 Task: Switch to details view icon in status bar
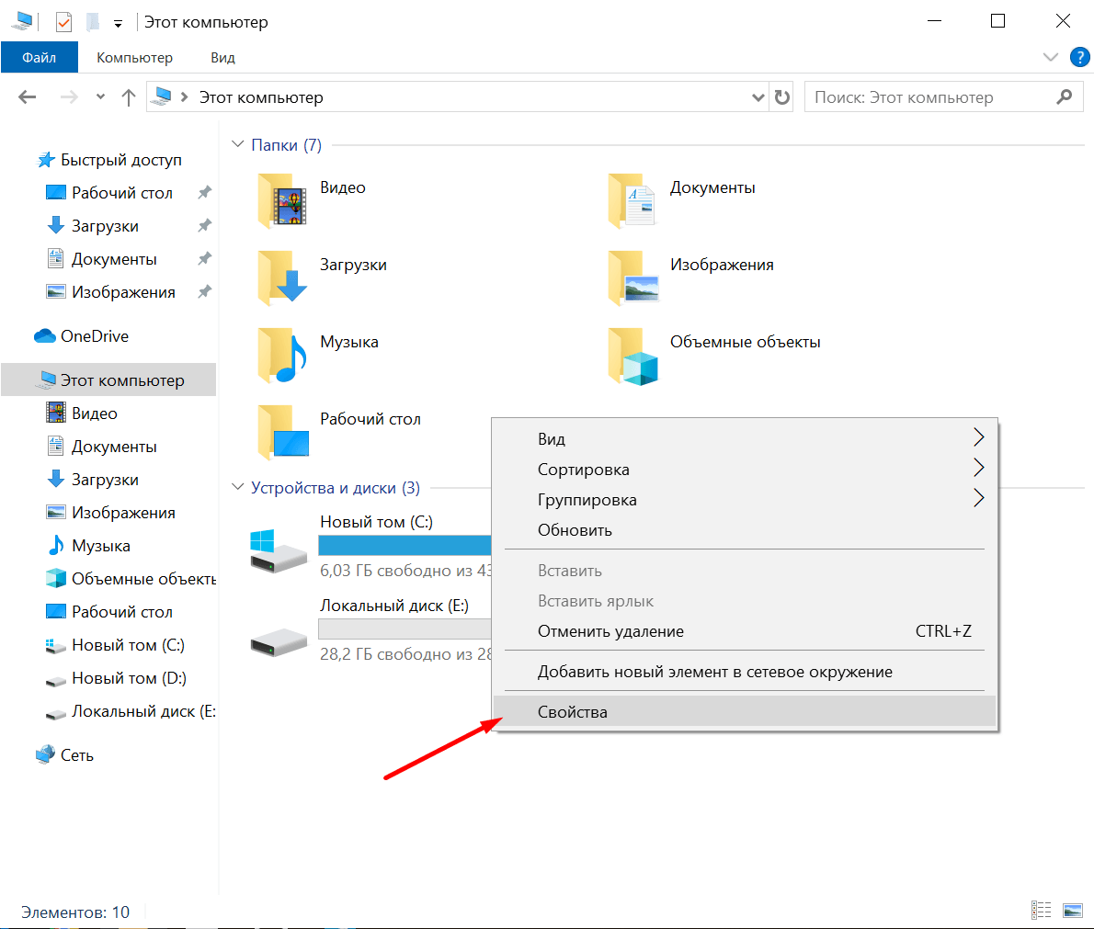(1041, 911)
